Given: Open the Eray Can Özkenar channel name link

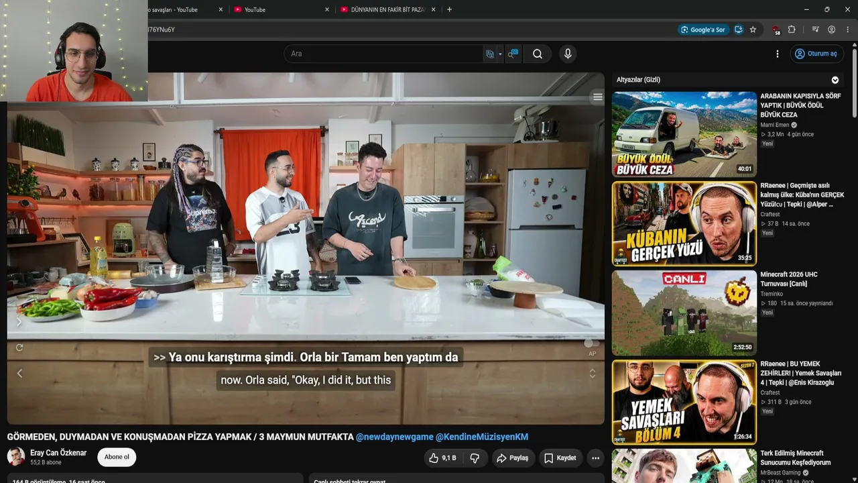Looking at the screenshot, I should [x=58, y=453].
